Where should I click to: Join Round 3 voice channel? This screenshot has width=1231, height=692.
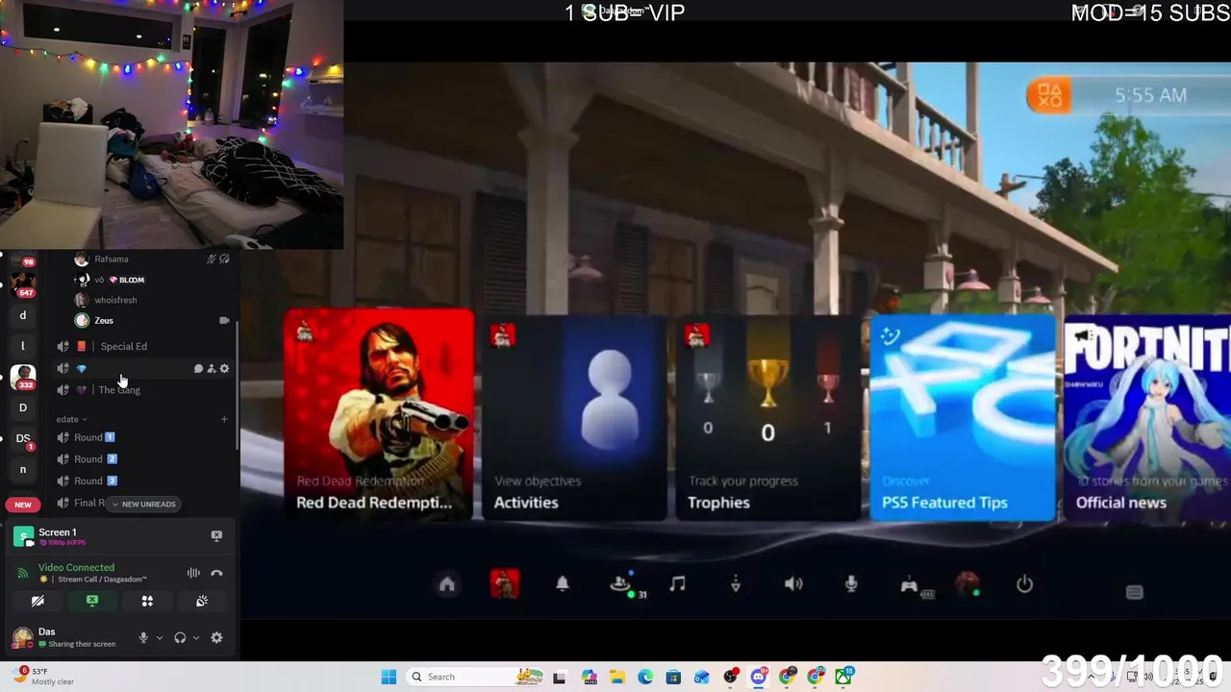(144, 481)
